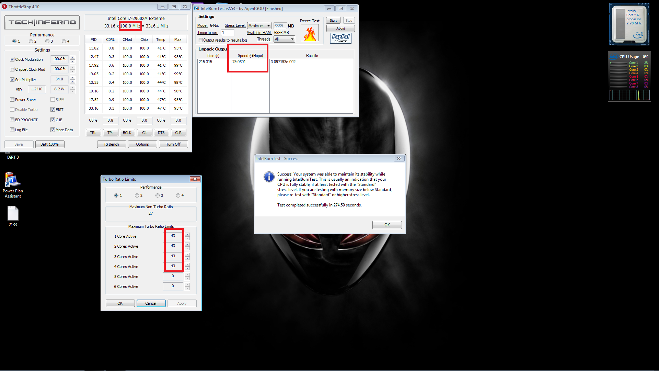659x371 pixels.
Task: Click the info icon in Success dialog
Action: tap(269, 177)
